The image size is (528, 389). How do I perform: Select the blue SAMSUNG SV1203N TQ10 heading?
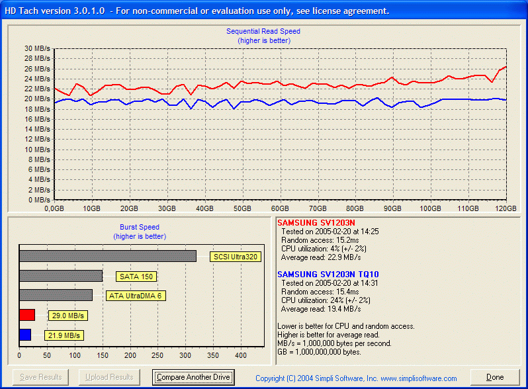click(328, 274)
